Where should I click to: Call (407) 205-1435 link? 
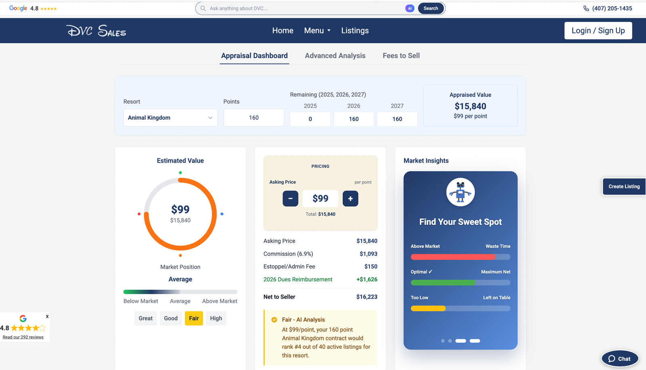[x=612, y=8]
